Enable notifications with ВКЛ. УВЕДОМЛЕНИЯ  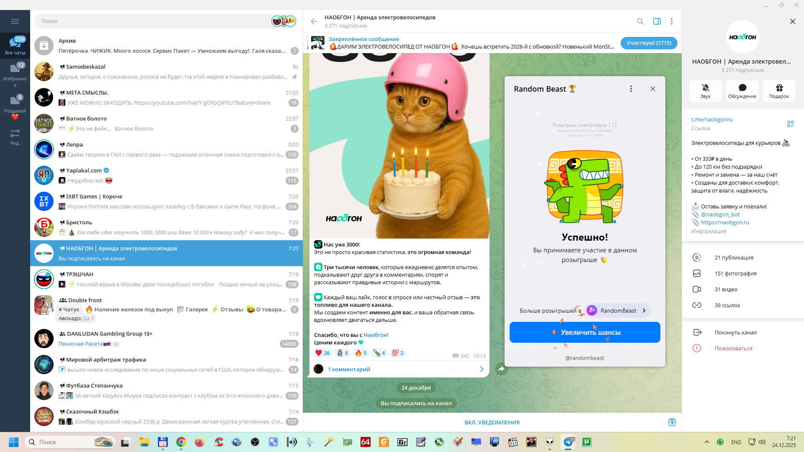tap(492, 422)
